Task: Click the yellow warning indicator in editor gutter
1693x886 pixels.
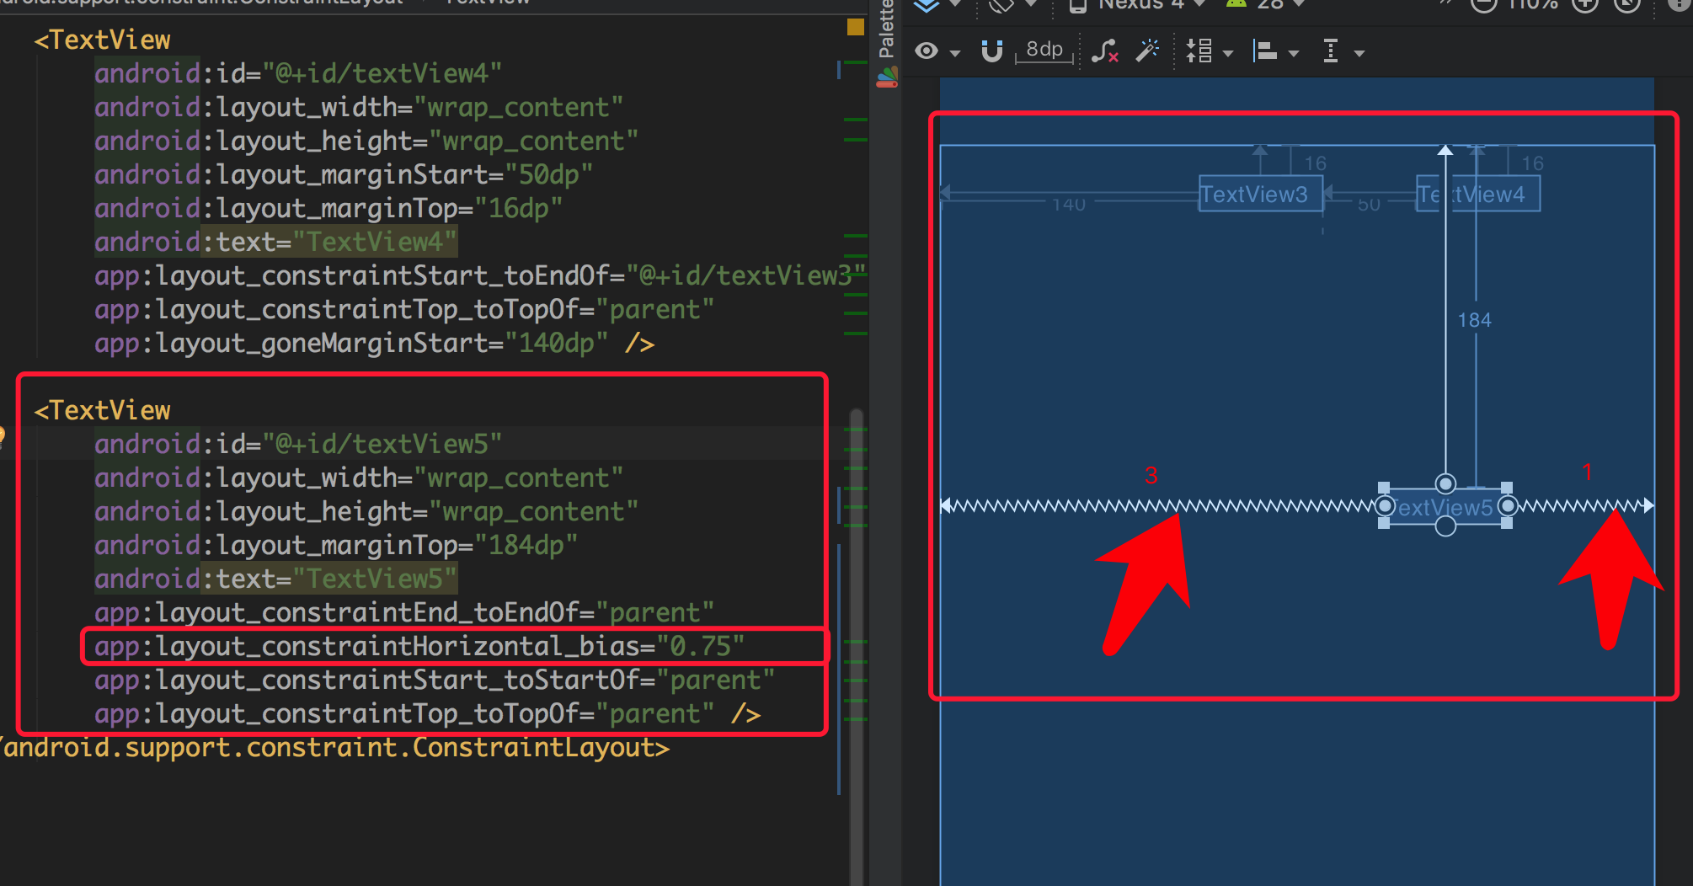Action: click(x=856, y=27)
